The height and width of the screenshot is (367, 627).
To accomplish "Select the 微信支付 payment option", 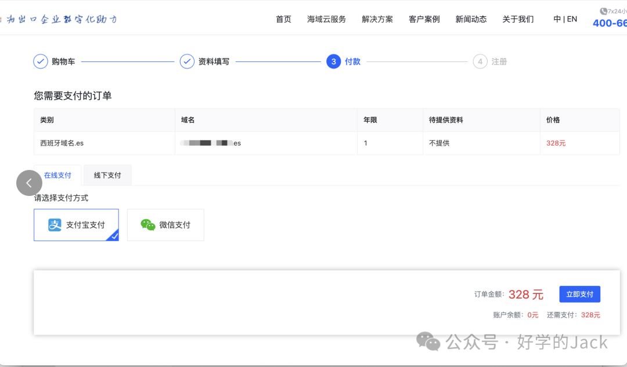I will [x=165, y=225].
